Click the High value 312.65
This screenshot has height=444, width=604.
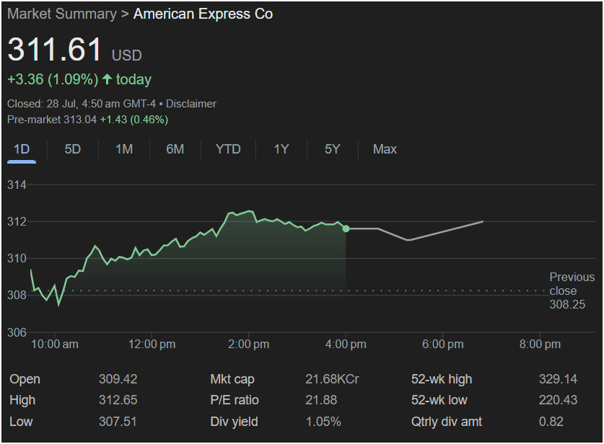click(118, 400)
